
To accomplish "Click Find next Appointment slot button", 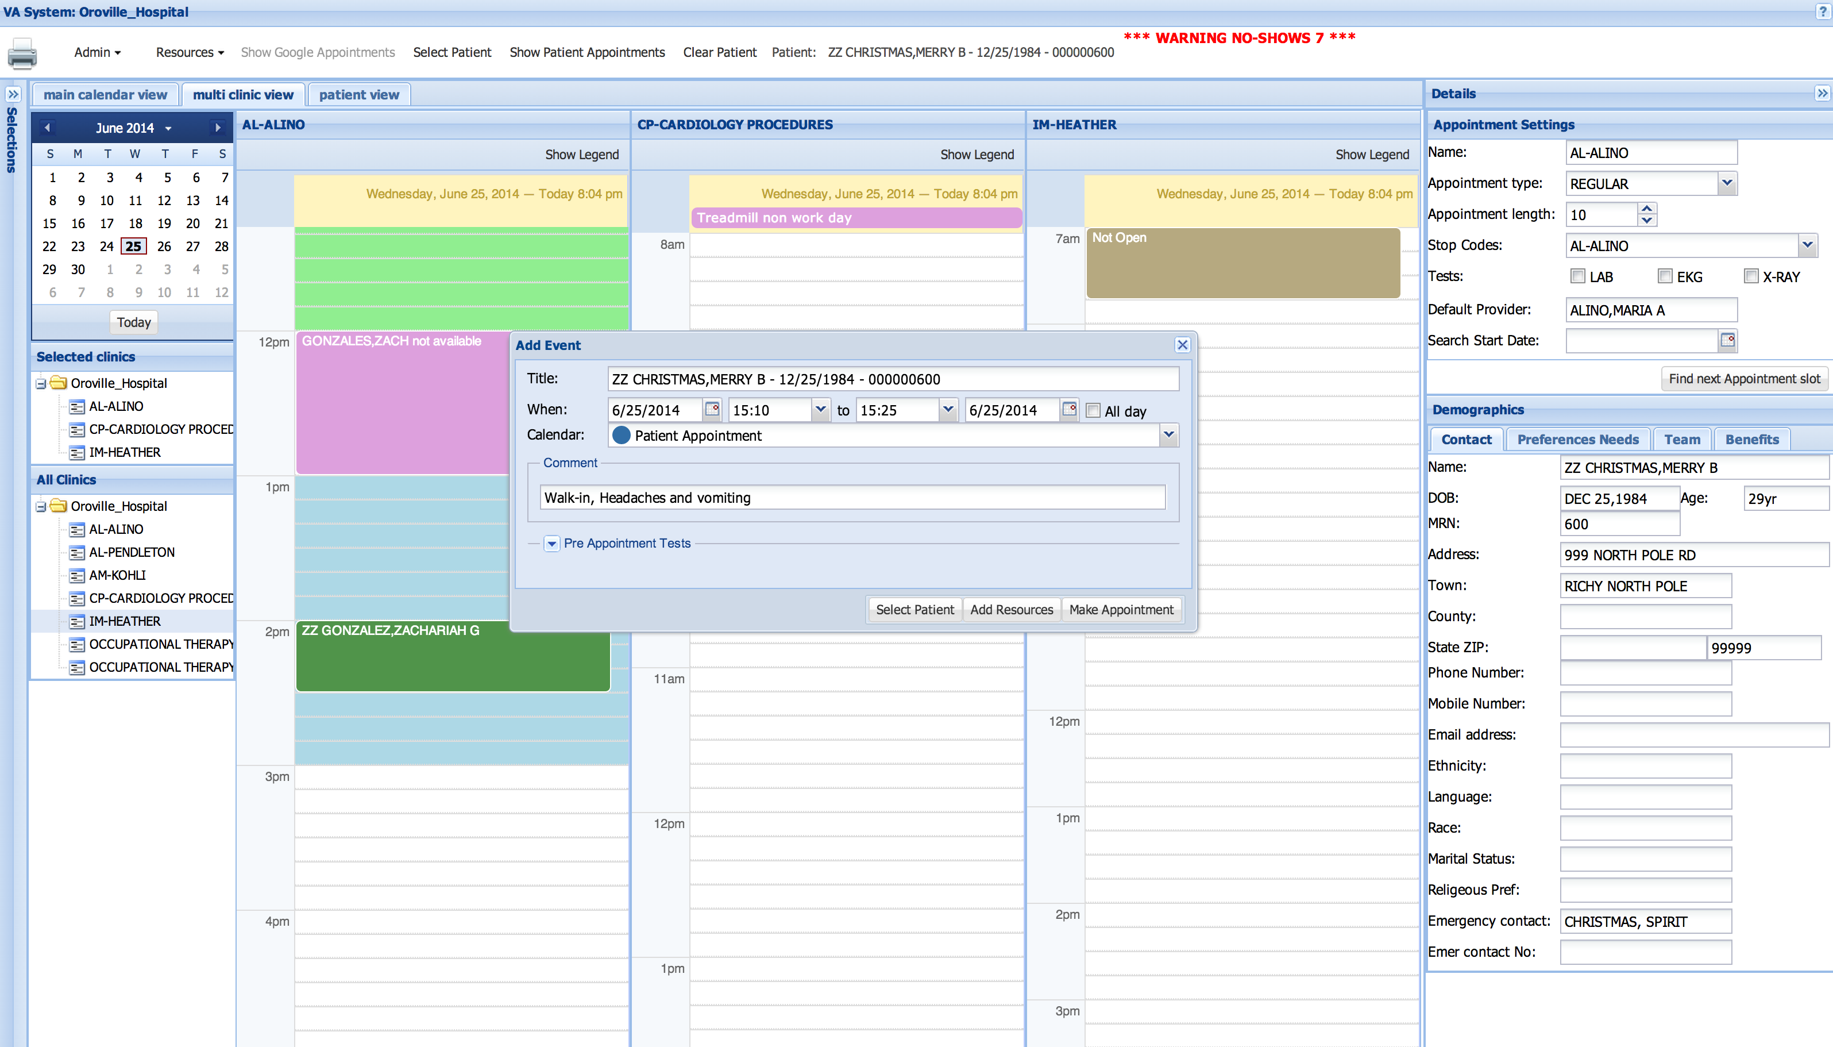I will 1744,379.
